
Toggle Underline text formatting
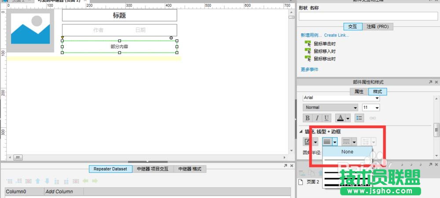point(326,118)
